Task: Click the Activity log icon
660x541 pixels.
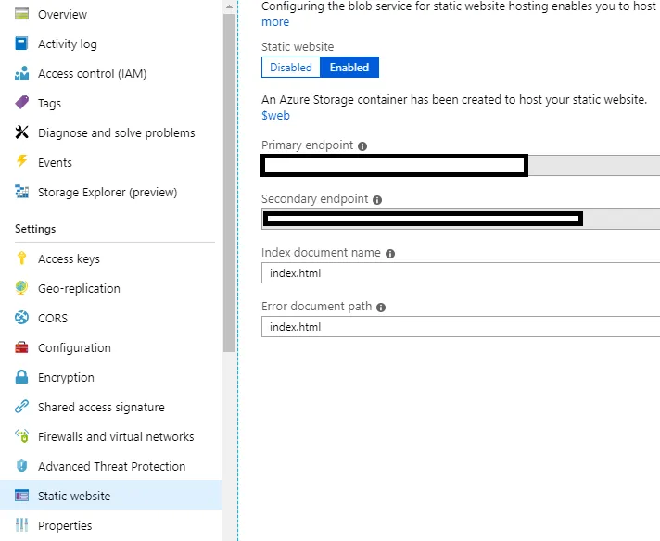Action: 22,44
